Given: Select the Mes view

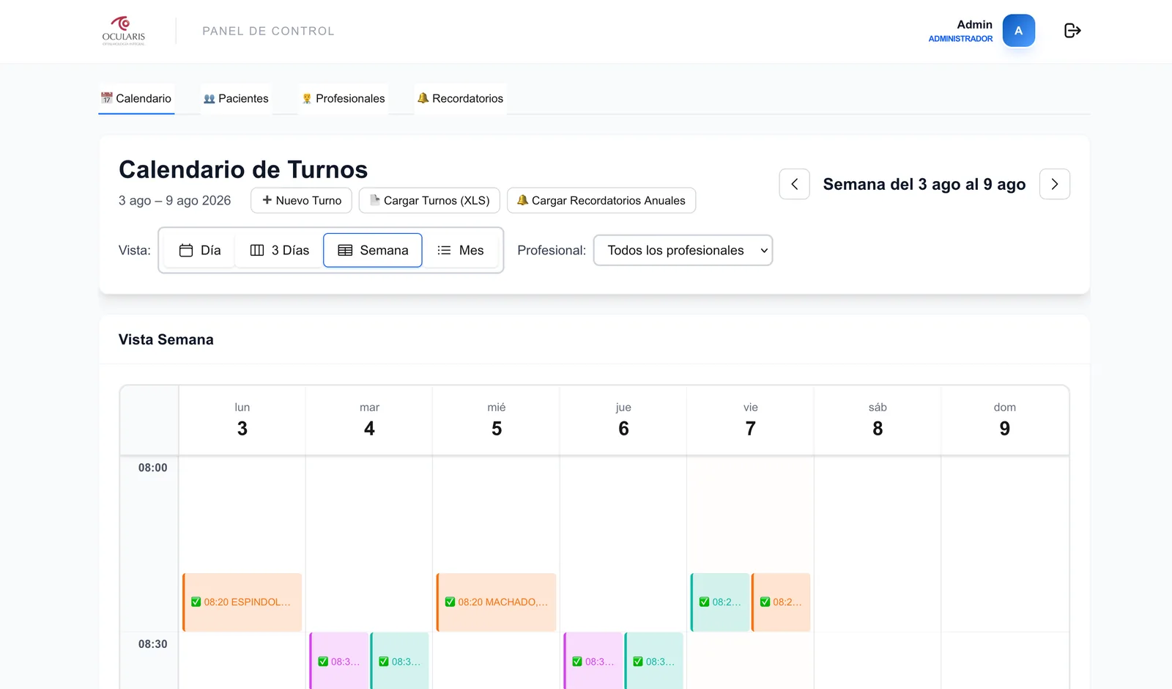Looking at the screenshot, I should [x=460, y=250].
